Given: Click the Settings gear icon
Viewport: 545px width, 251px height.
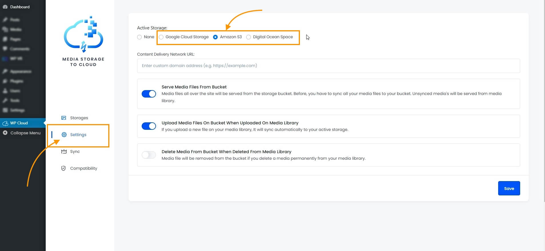Looking at the screenshot, I should click(64, 135).
